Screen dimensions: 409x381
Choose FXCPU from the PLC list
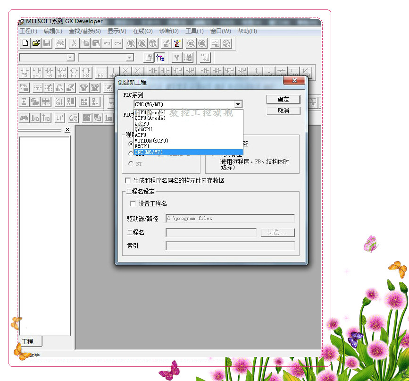pyautogui.click(x=188, y=146)
